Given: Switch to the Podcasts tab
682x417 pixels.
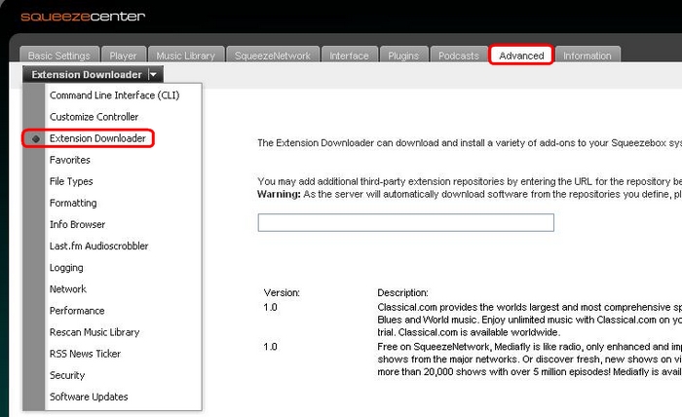Looking at the screenshot, I should point(459,56).
